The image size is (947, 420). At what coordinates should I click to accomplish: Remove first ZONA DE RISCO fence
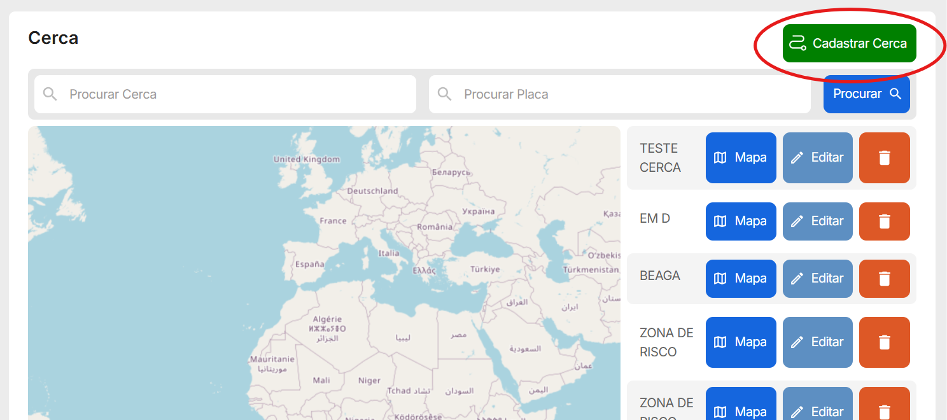[x=884, y=342]
